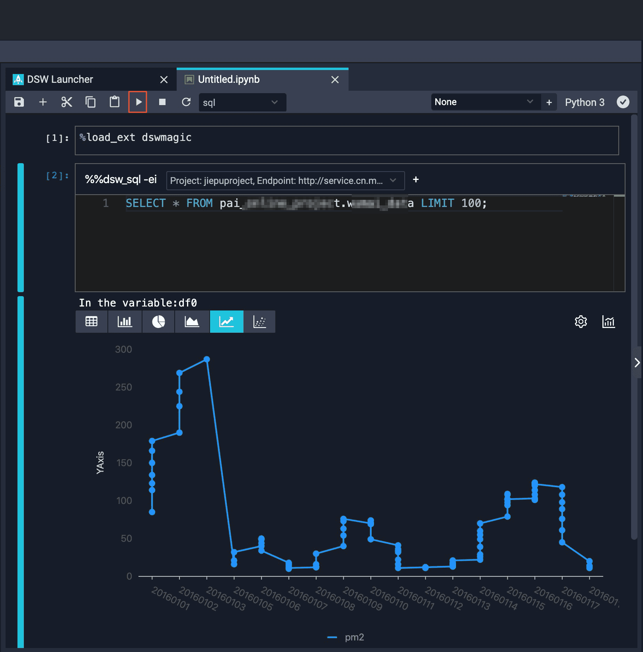Click the peak data point near 290
The width and height of the screenshot is (643, 652).
(x=207, y=359)
